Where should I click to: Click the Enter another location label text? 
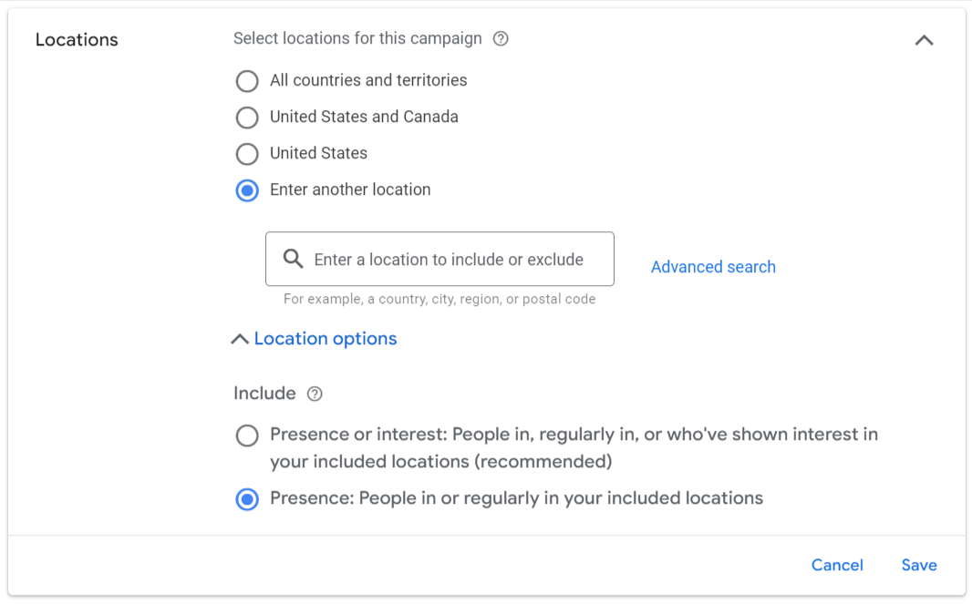(350, 189)
